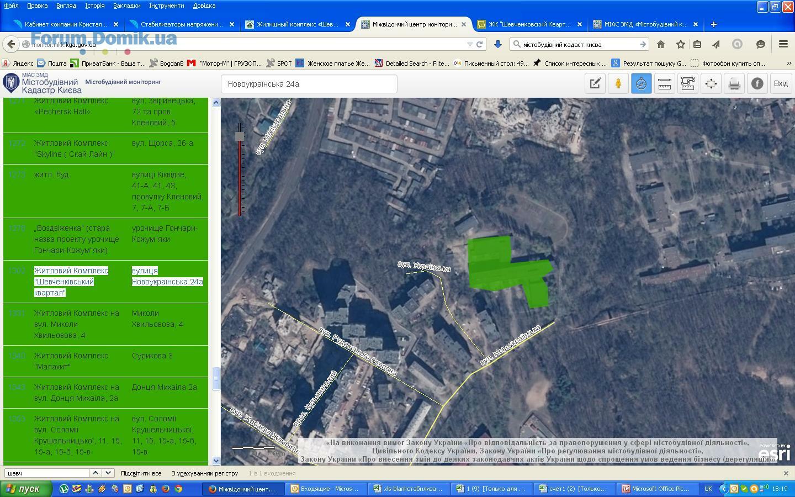Viewport: 795px width, 497px height.
Task: Open the Вигляд menu
Action: [x=66, y=6]
